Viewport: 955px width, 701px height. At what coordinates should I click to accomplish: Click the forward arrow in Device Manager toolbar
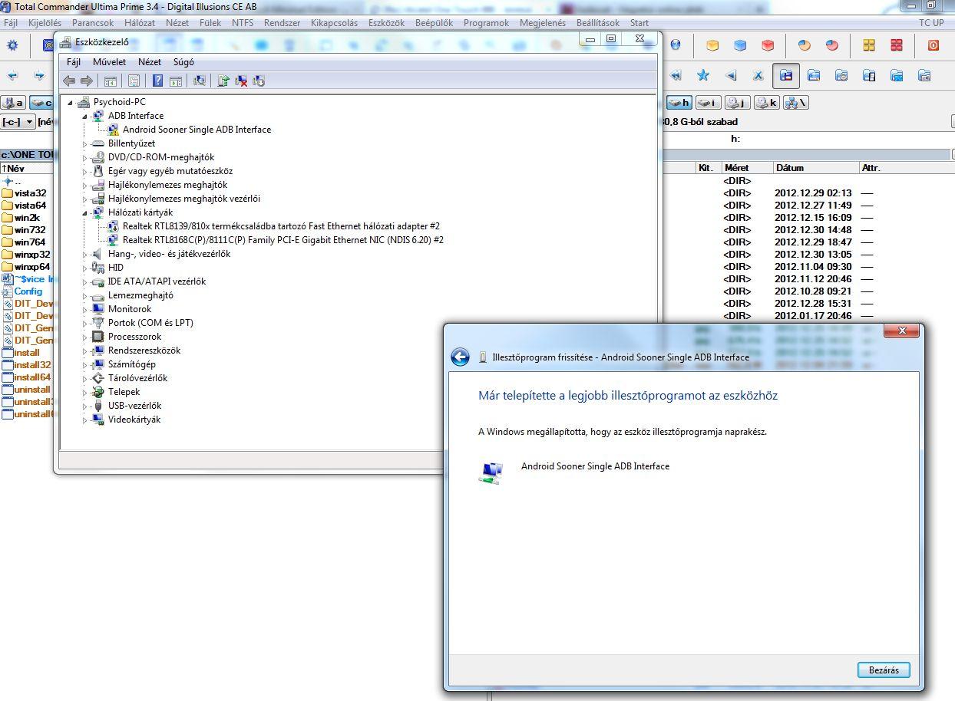[x=86, y=81]
